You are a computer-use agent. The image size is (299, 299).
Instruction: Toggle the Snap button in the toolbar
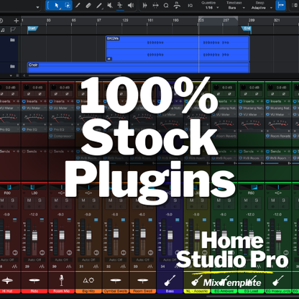[280, 5]
